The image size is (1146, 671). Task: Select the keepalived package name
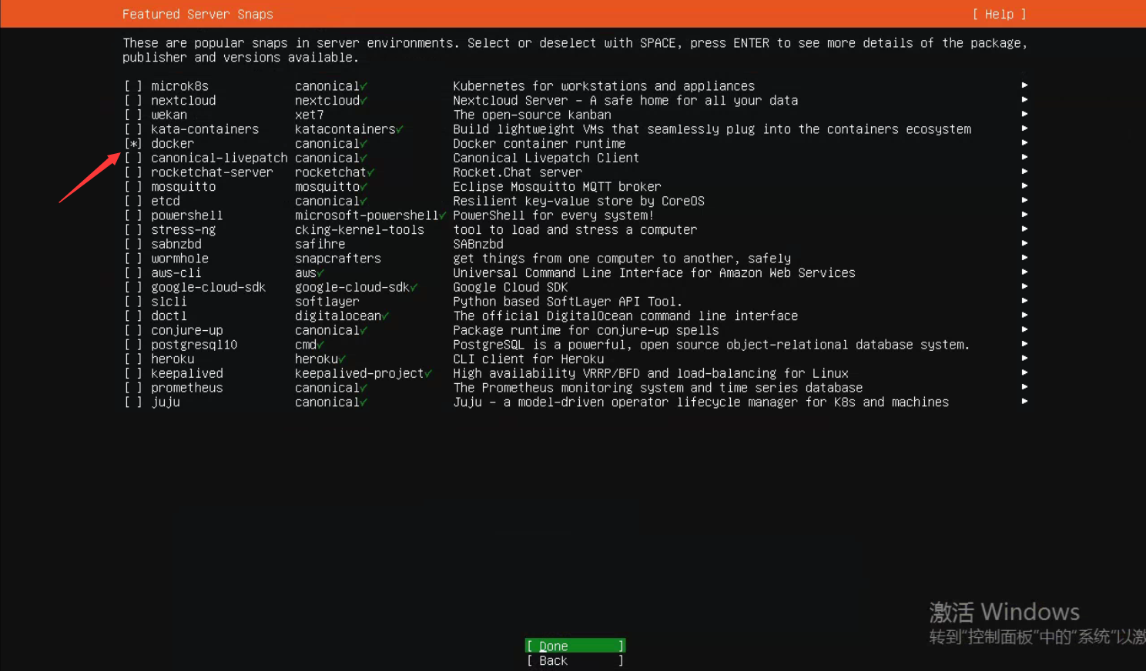pyautogui.click(x=187, y=374)
